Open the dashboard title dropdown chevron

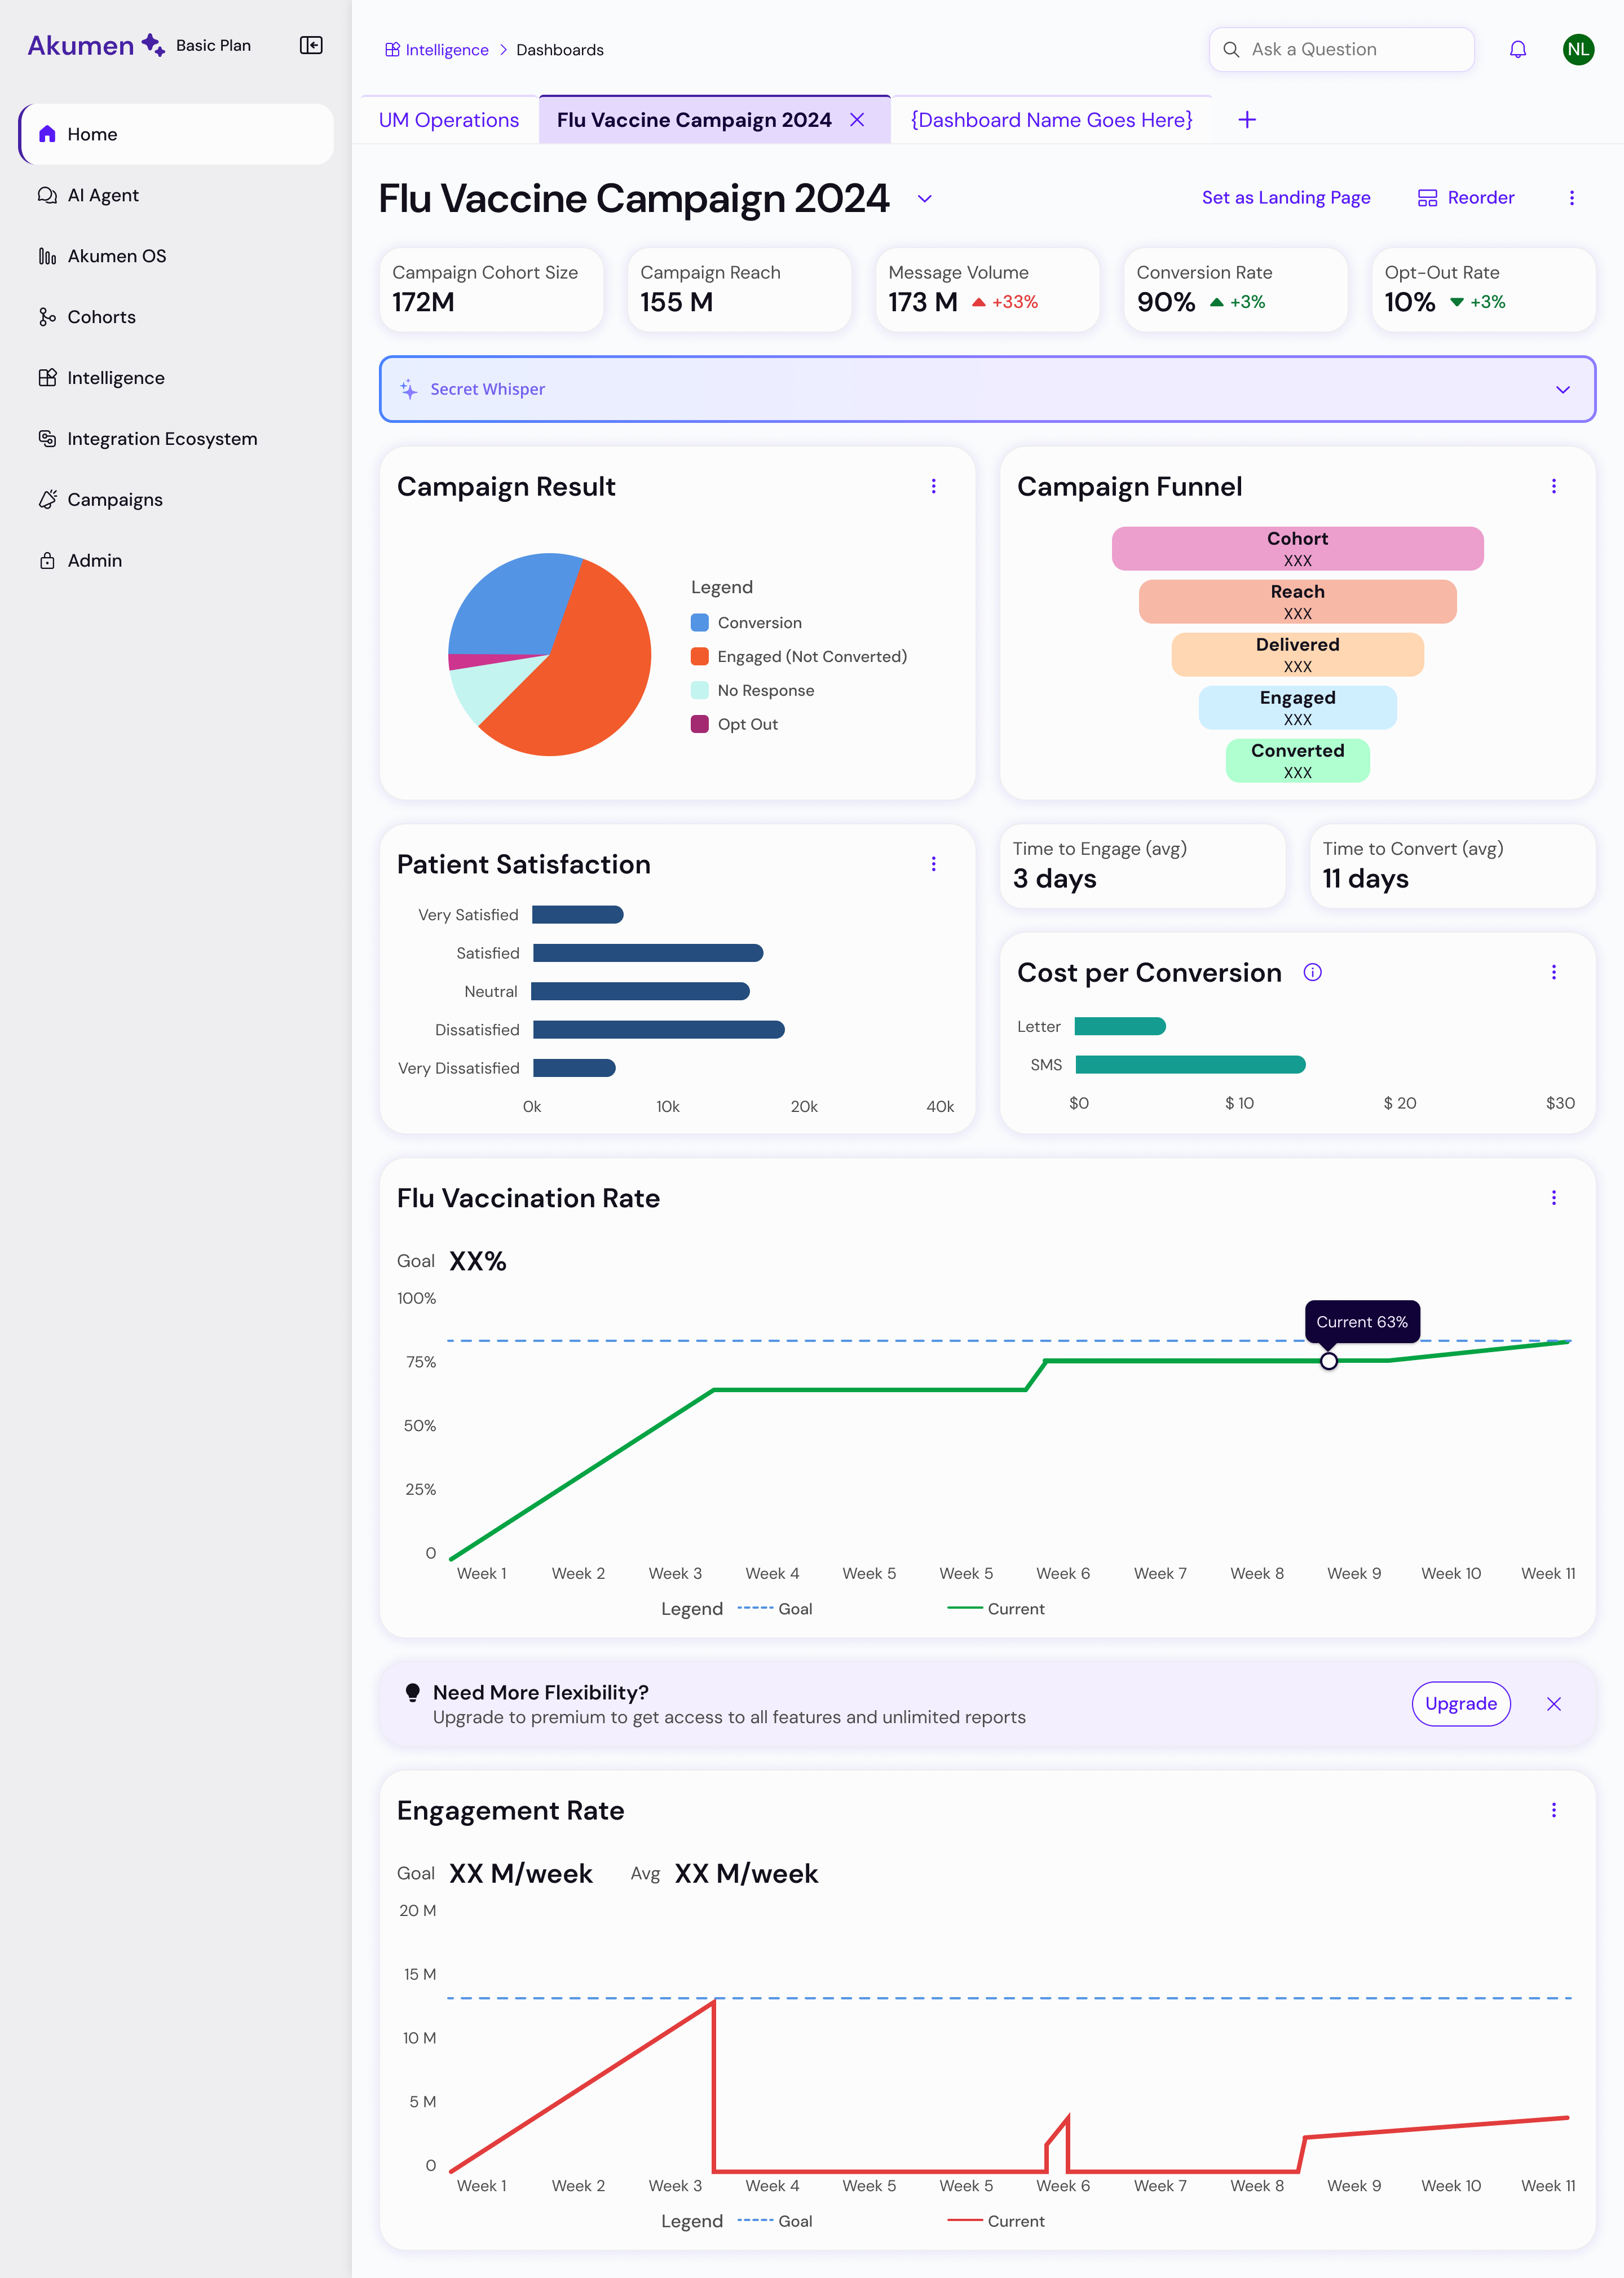(x=924, y=198)
